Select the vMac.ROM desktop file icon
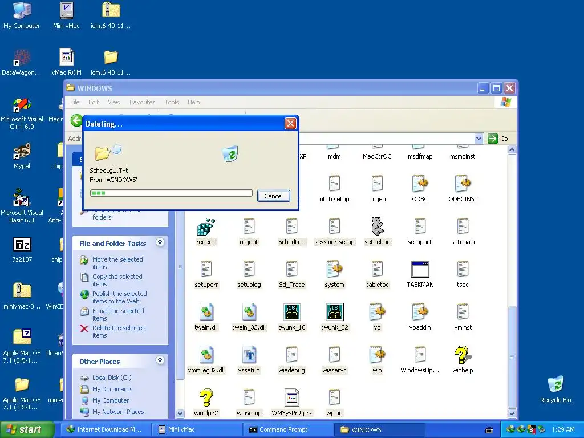Viewport: 584px width, 438px height. [66, 58]
